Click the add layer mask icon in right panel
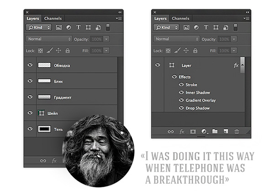Viewport: 274px width, 196px height. click(192, 132)
